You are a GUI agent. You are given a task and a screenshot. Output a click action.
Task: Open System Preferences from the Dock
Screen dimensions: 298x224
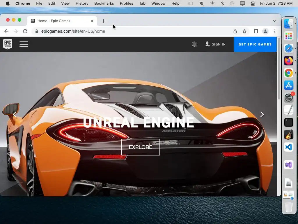pos(288,98)
